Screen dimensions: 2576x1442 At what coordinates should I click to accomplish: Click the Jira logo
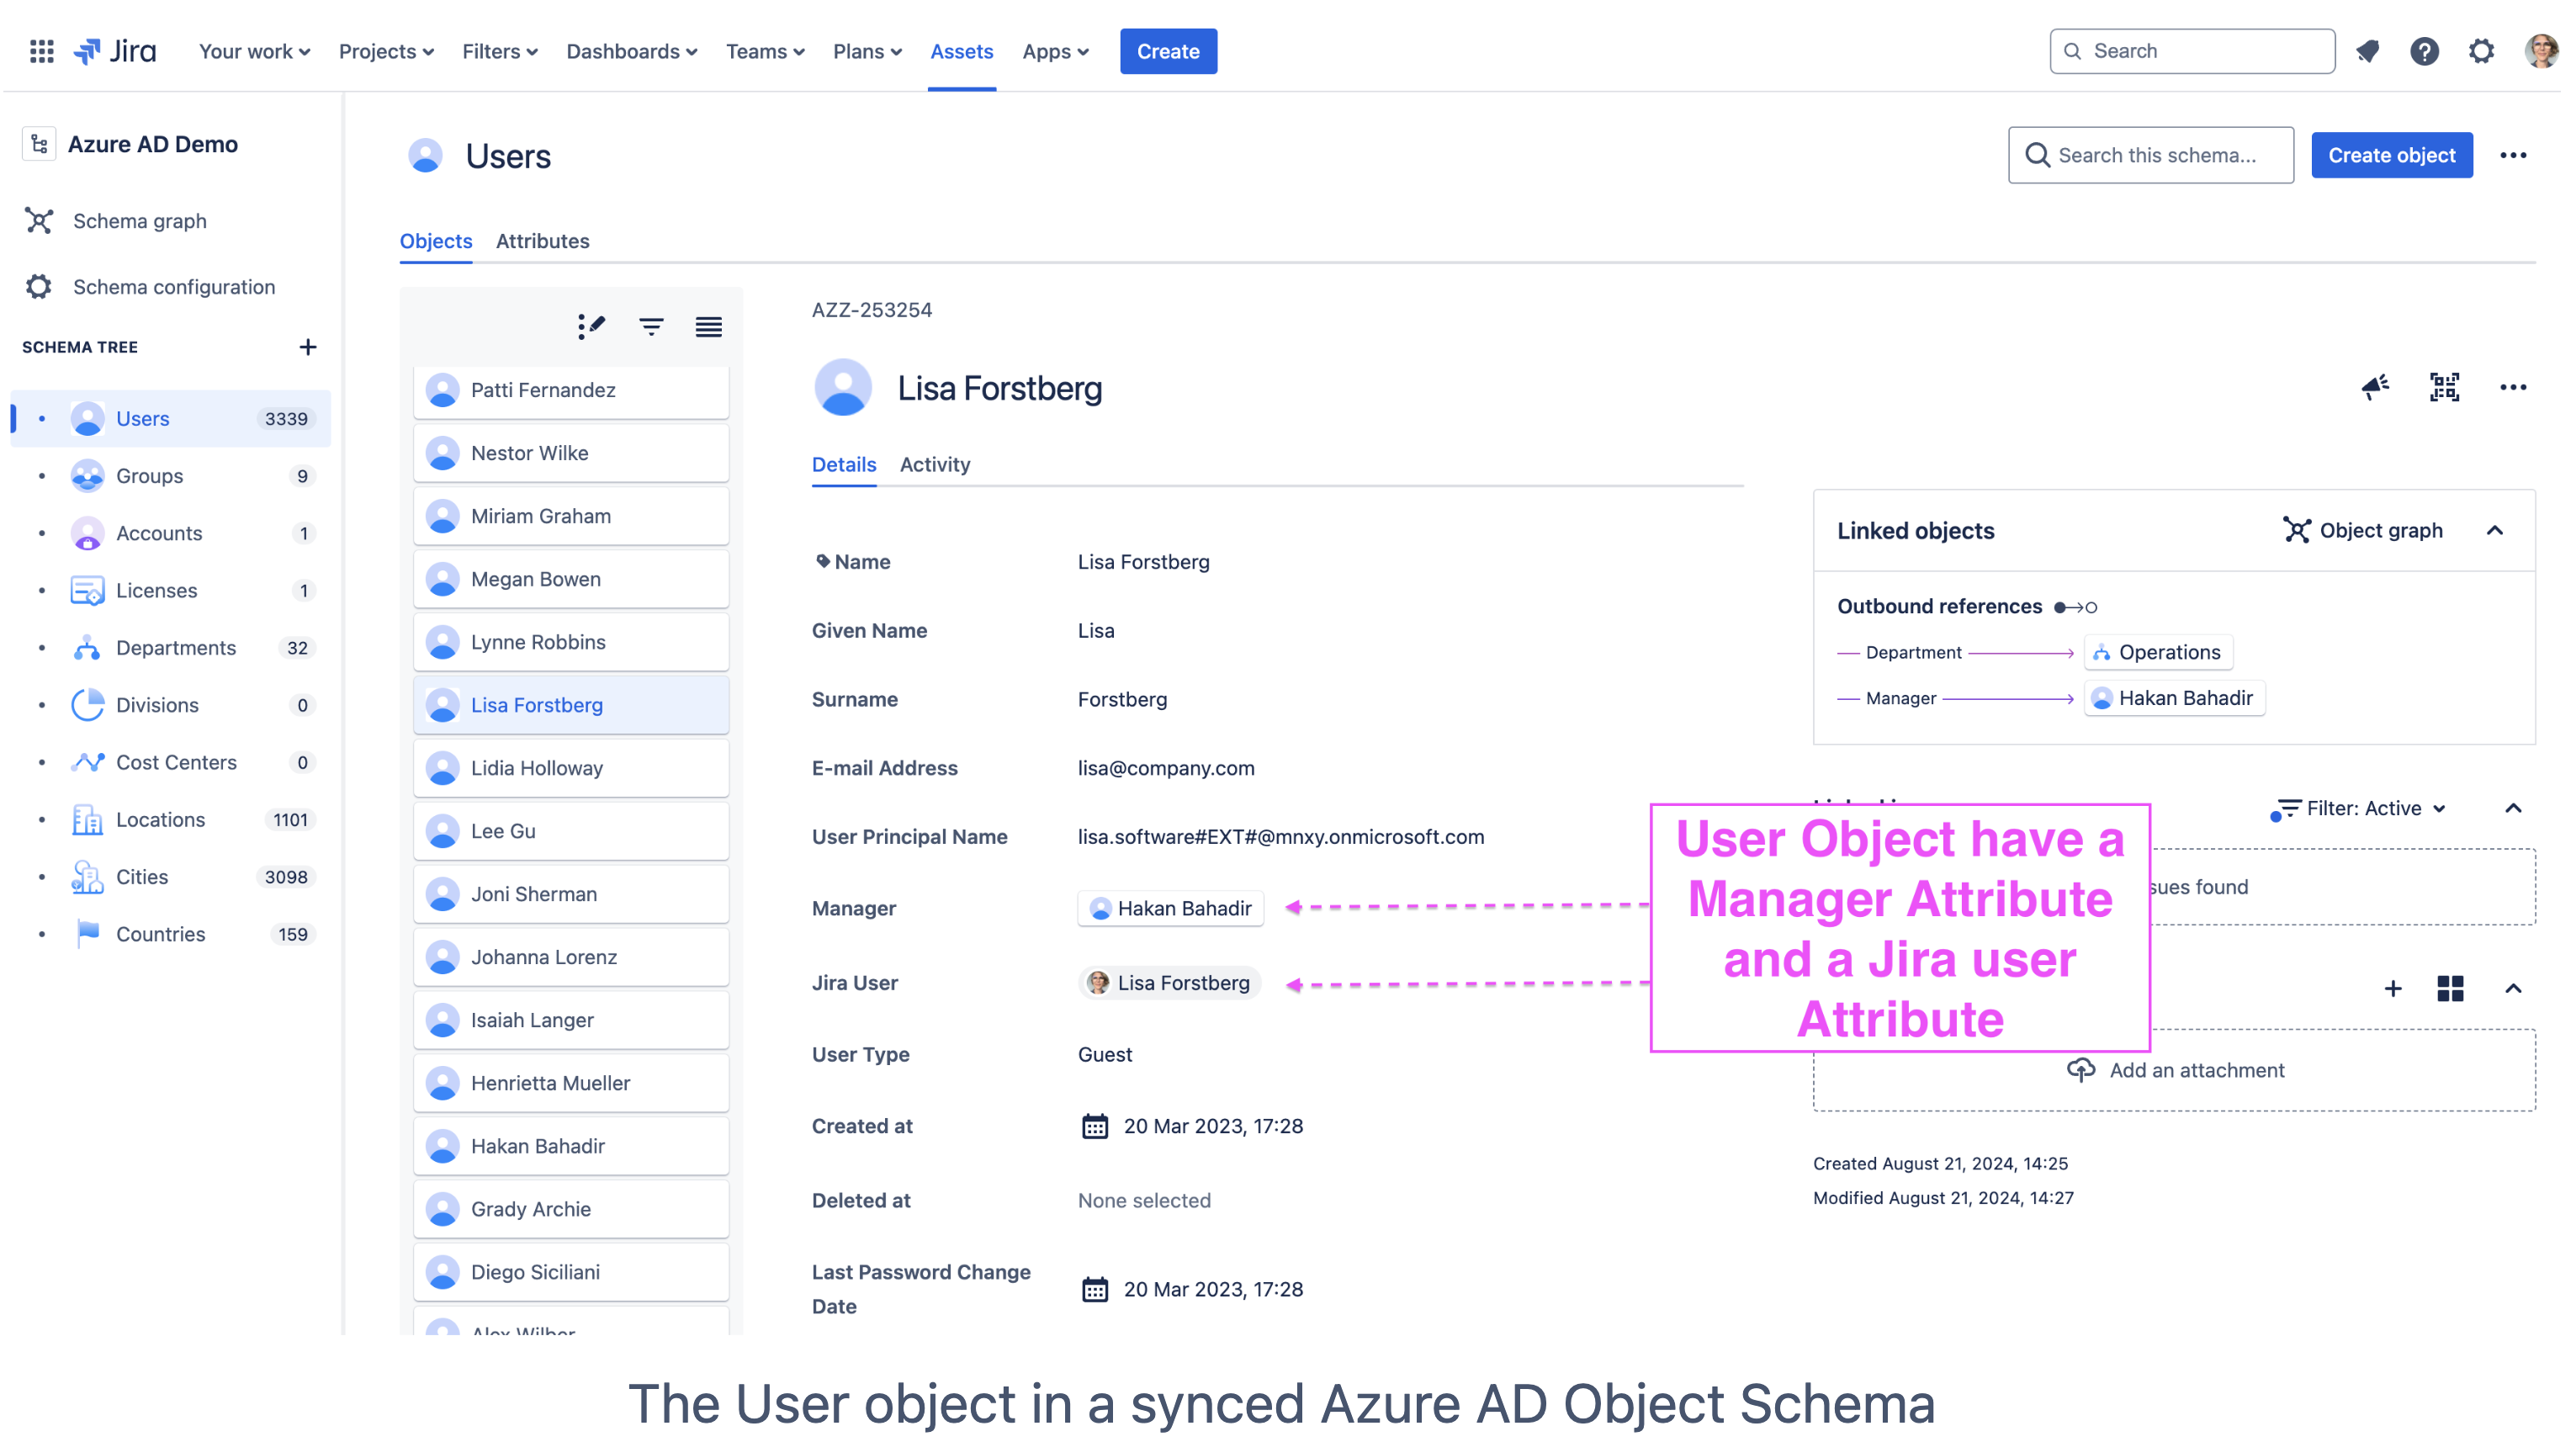(x=116, y=51)
